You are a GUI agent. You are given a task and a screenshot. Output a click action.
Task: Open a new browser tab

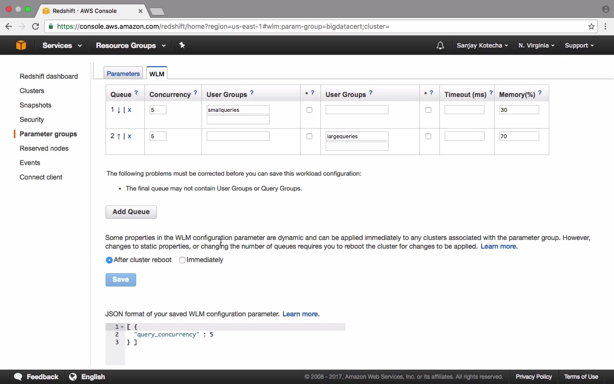click(157, 11)
